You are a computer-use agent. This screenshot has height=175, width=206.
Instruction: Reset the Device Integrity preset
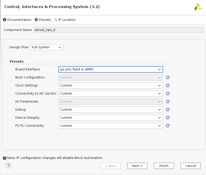[x=168, y=118]
